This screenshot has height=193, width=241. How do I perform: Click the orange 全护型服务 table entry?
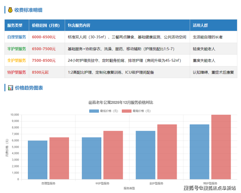[x=17, y=60]
